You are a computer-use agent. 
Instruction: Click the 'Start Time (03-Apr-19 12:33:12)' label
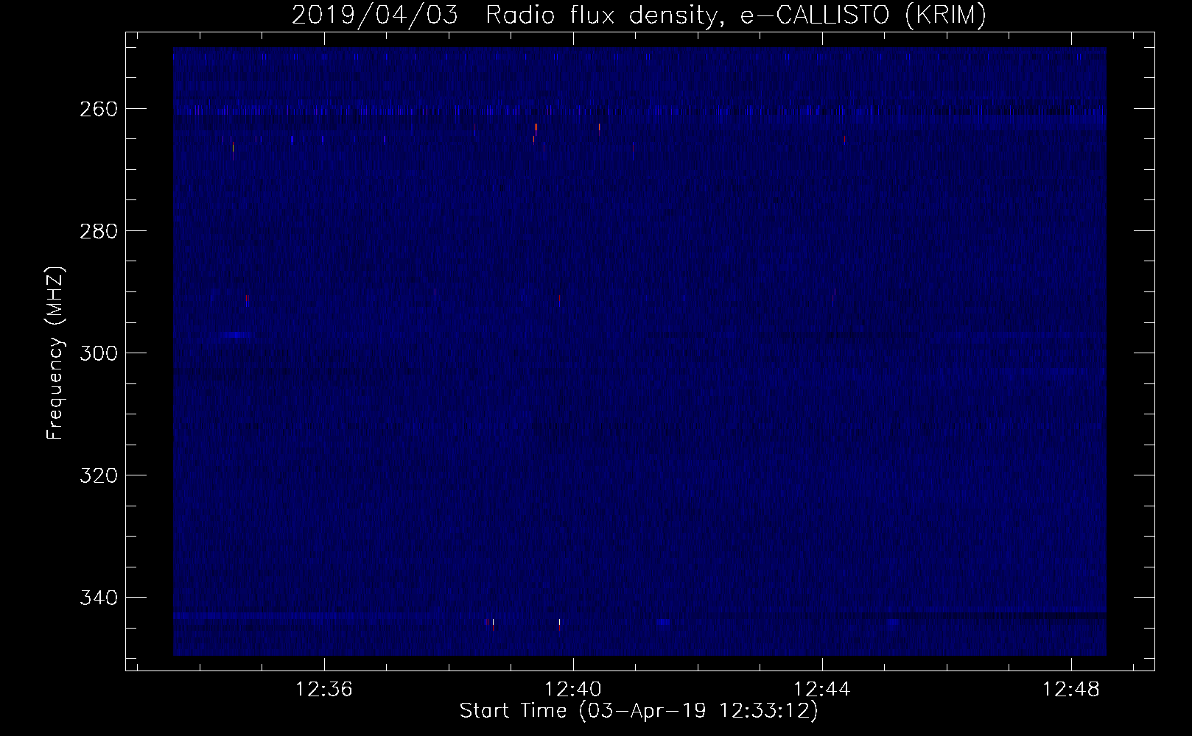point(639,711)
